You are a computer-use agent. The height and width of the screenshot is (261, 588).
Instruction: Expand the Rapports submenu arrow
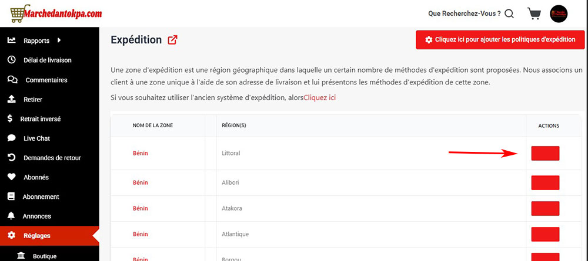click(x=59, y=40)
